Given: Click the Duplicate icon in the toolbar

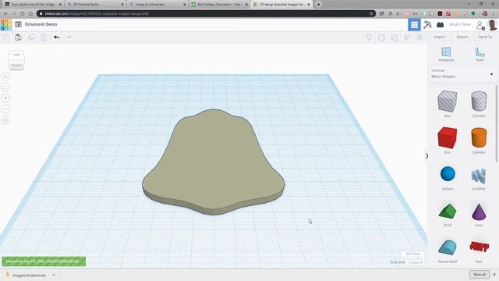Looking at the screenshot, I should pos(31,37).
